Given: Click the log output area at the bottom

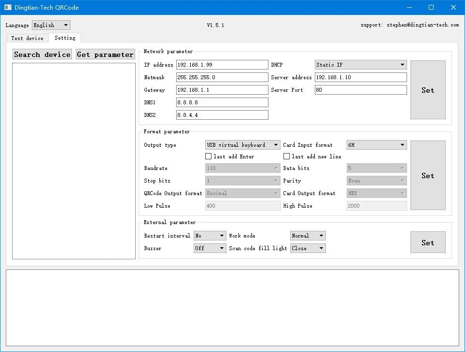Looking at the screenshot, I should point(233,308).
